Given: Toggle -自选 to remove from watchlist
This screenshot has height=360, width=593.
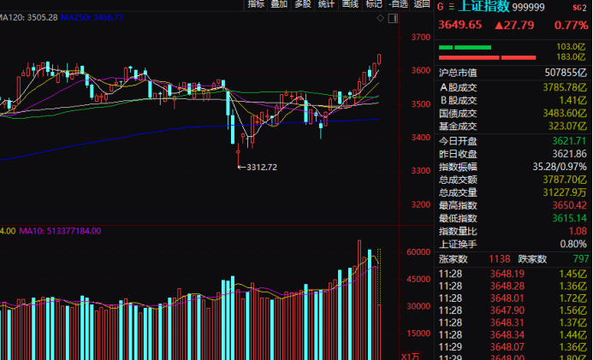Looking at the screenshot, I should coord(398,4).
